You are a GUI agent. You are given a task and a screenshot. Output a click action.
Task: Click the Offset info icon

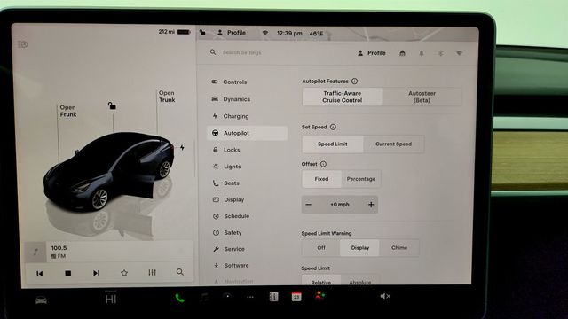pos(323,164)
